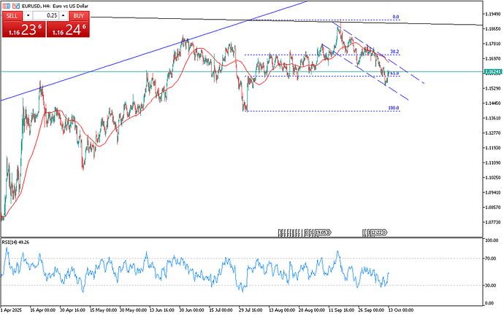Screen dimensions: 504x314
Task: Click the RSI 70.00 level on the scale
Action: (x=492, y=258)
